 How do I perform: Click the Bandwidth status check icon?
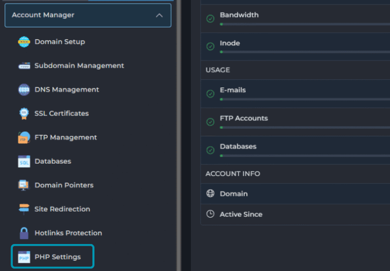click(210, 19)
